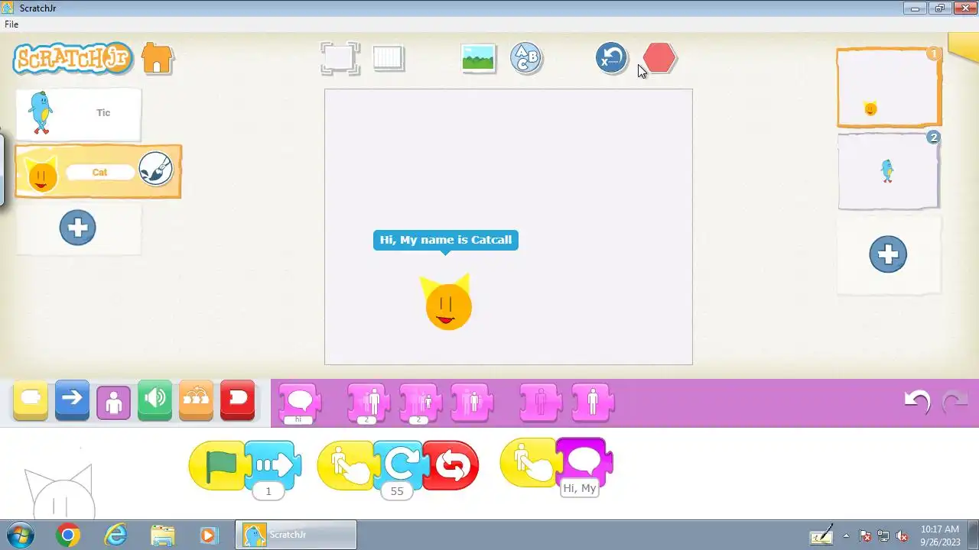Reset characters to starting positions
Image resolution: width=979 pixels, height=550 pixels.
coord(611,58)
